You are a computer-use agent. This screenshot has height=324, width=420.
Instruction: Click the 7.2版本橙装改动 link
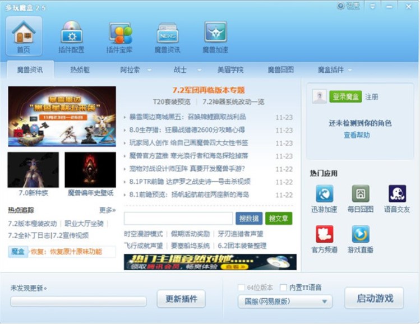pyautogui.click(x=33, y=224)
